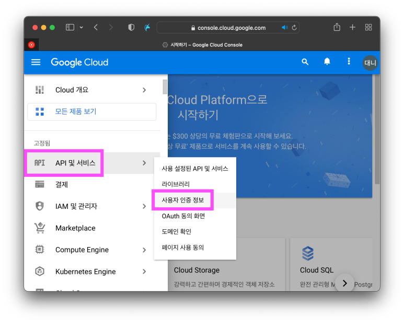Screen dimensions: 404x323
Task: Click the search magnifier icon
Action: click(x=305, y=62)
